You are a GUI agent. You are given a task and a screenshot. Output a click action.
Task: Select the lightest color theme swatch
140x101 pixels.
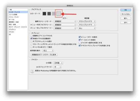point(59,14)
